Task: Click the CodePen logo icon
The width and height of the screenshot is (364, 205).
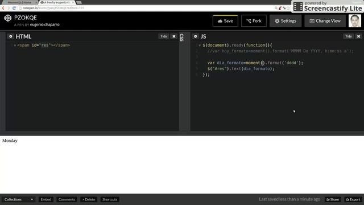Action: (7, 18)
